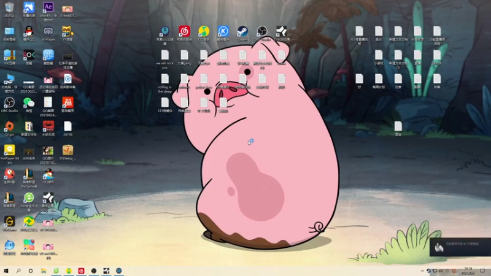Click the notification toast at bottom right

coord(460,247)
